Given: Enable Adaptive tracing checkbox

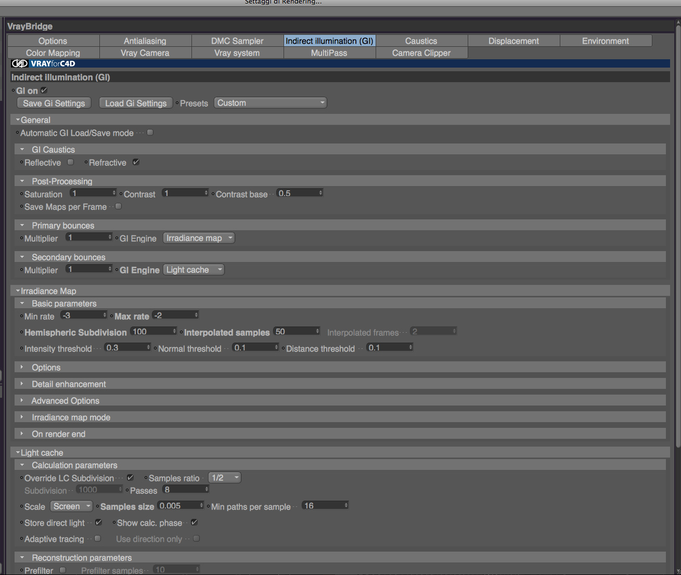Looking at the screenshot, I should tap(97, 539).
